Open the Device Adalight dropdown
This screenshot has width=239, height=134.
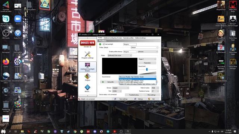pos(121,88)
